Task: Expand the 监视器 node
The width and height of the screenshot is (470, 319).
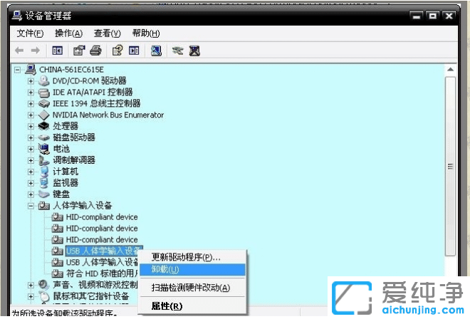Action: coord(31,183)
